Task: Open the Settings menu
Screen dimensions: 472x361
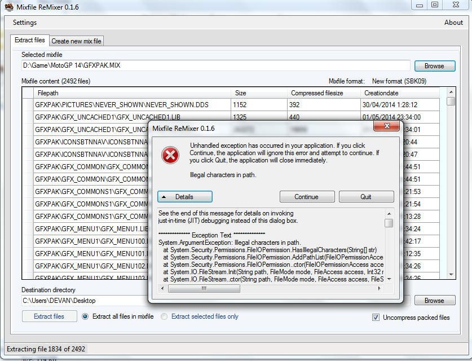Action: point(25,23)
